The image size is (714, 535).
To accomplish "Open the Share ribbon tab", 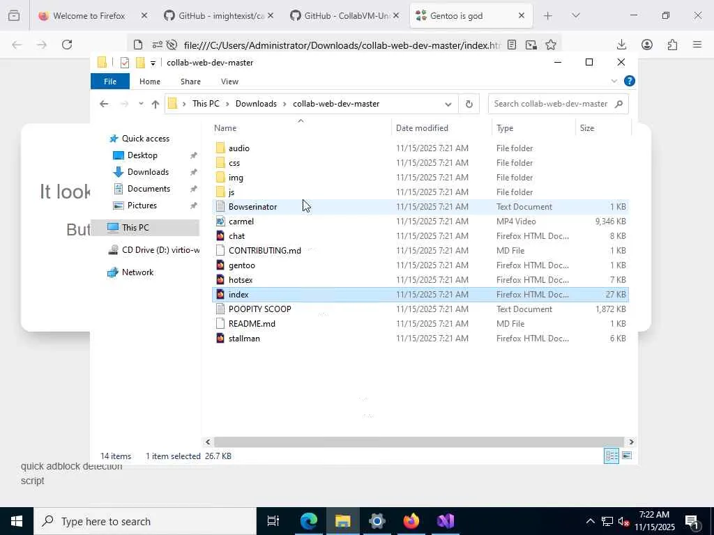I will pyautogui.click(x=190, y=82).
